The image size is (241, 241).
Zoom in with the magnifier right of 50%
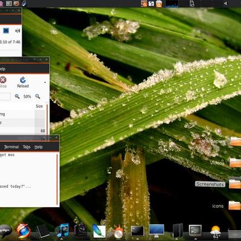click(x=37, y=96)
